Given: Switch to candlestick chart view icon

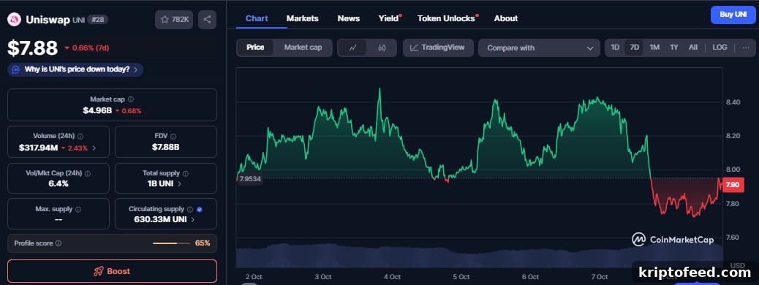Looking at the screenshot, I should point(382,48).
